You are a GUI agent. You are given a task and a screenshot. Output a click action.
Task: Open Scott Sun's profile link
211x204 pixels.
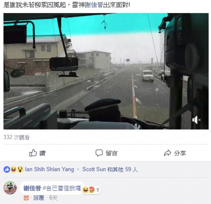(94, 169)
